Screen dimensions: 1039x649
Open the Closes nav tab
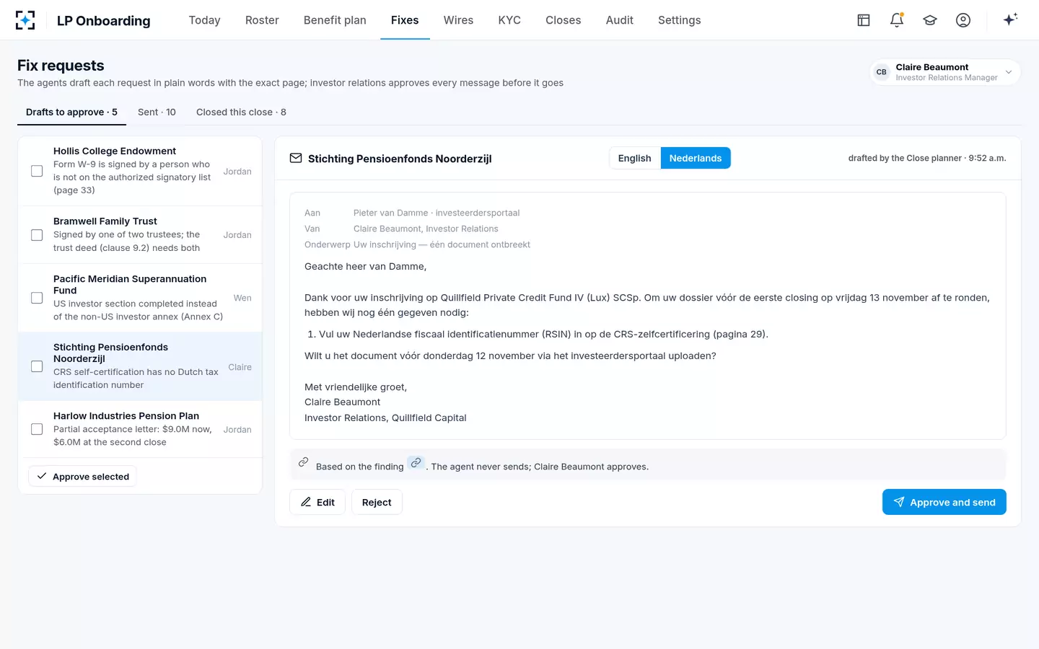click(564, 20)
